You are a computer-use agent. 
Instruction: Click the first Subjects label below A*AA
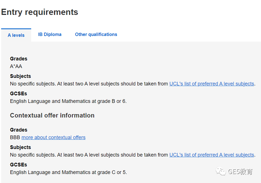(x=21, y=76)
